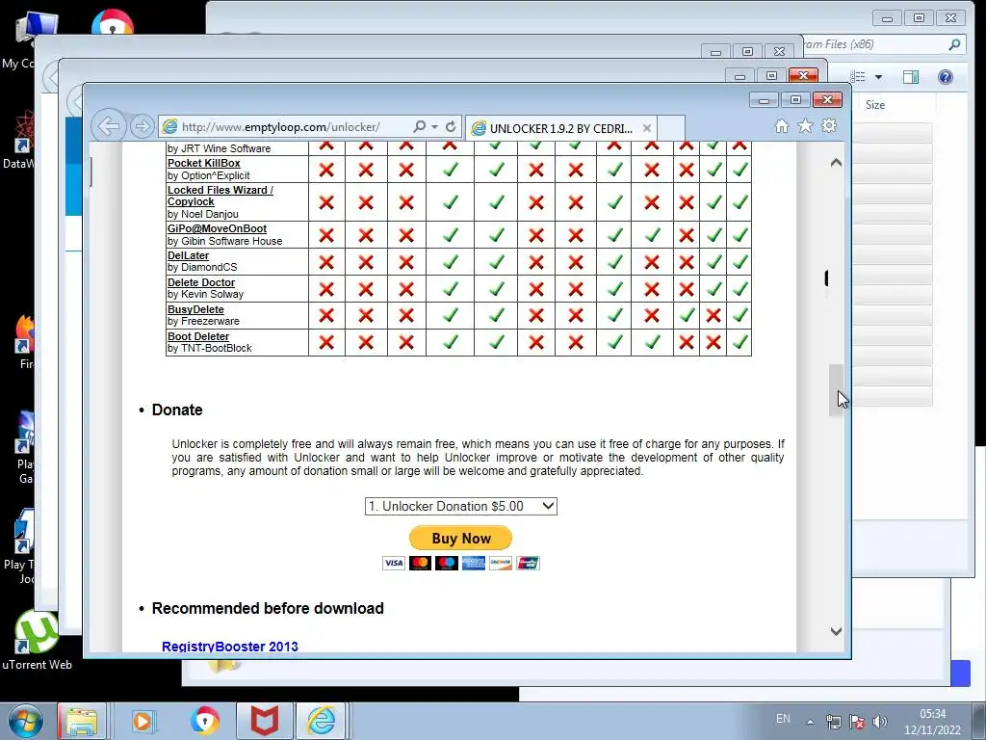
Task: Switch to UNLOCKER 1.9.2 BY CEDRI... tab
Action: click(x=561, y=128)
